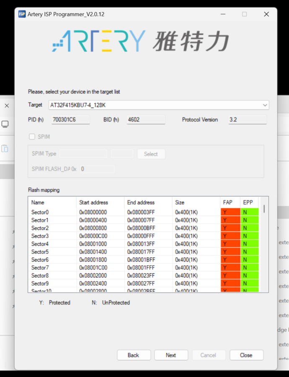Select the Sector9 row name
289x377 pixels.
pyautogui.click(x=40, y=284)
